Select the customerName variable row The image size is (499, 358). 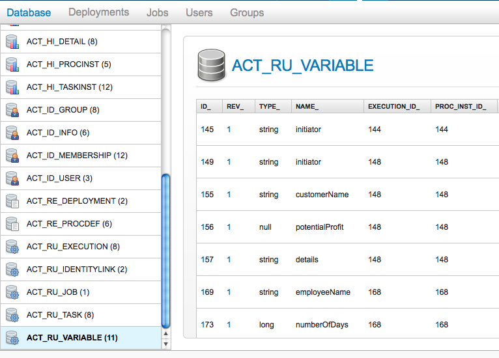point(322,195)
